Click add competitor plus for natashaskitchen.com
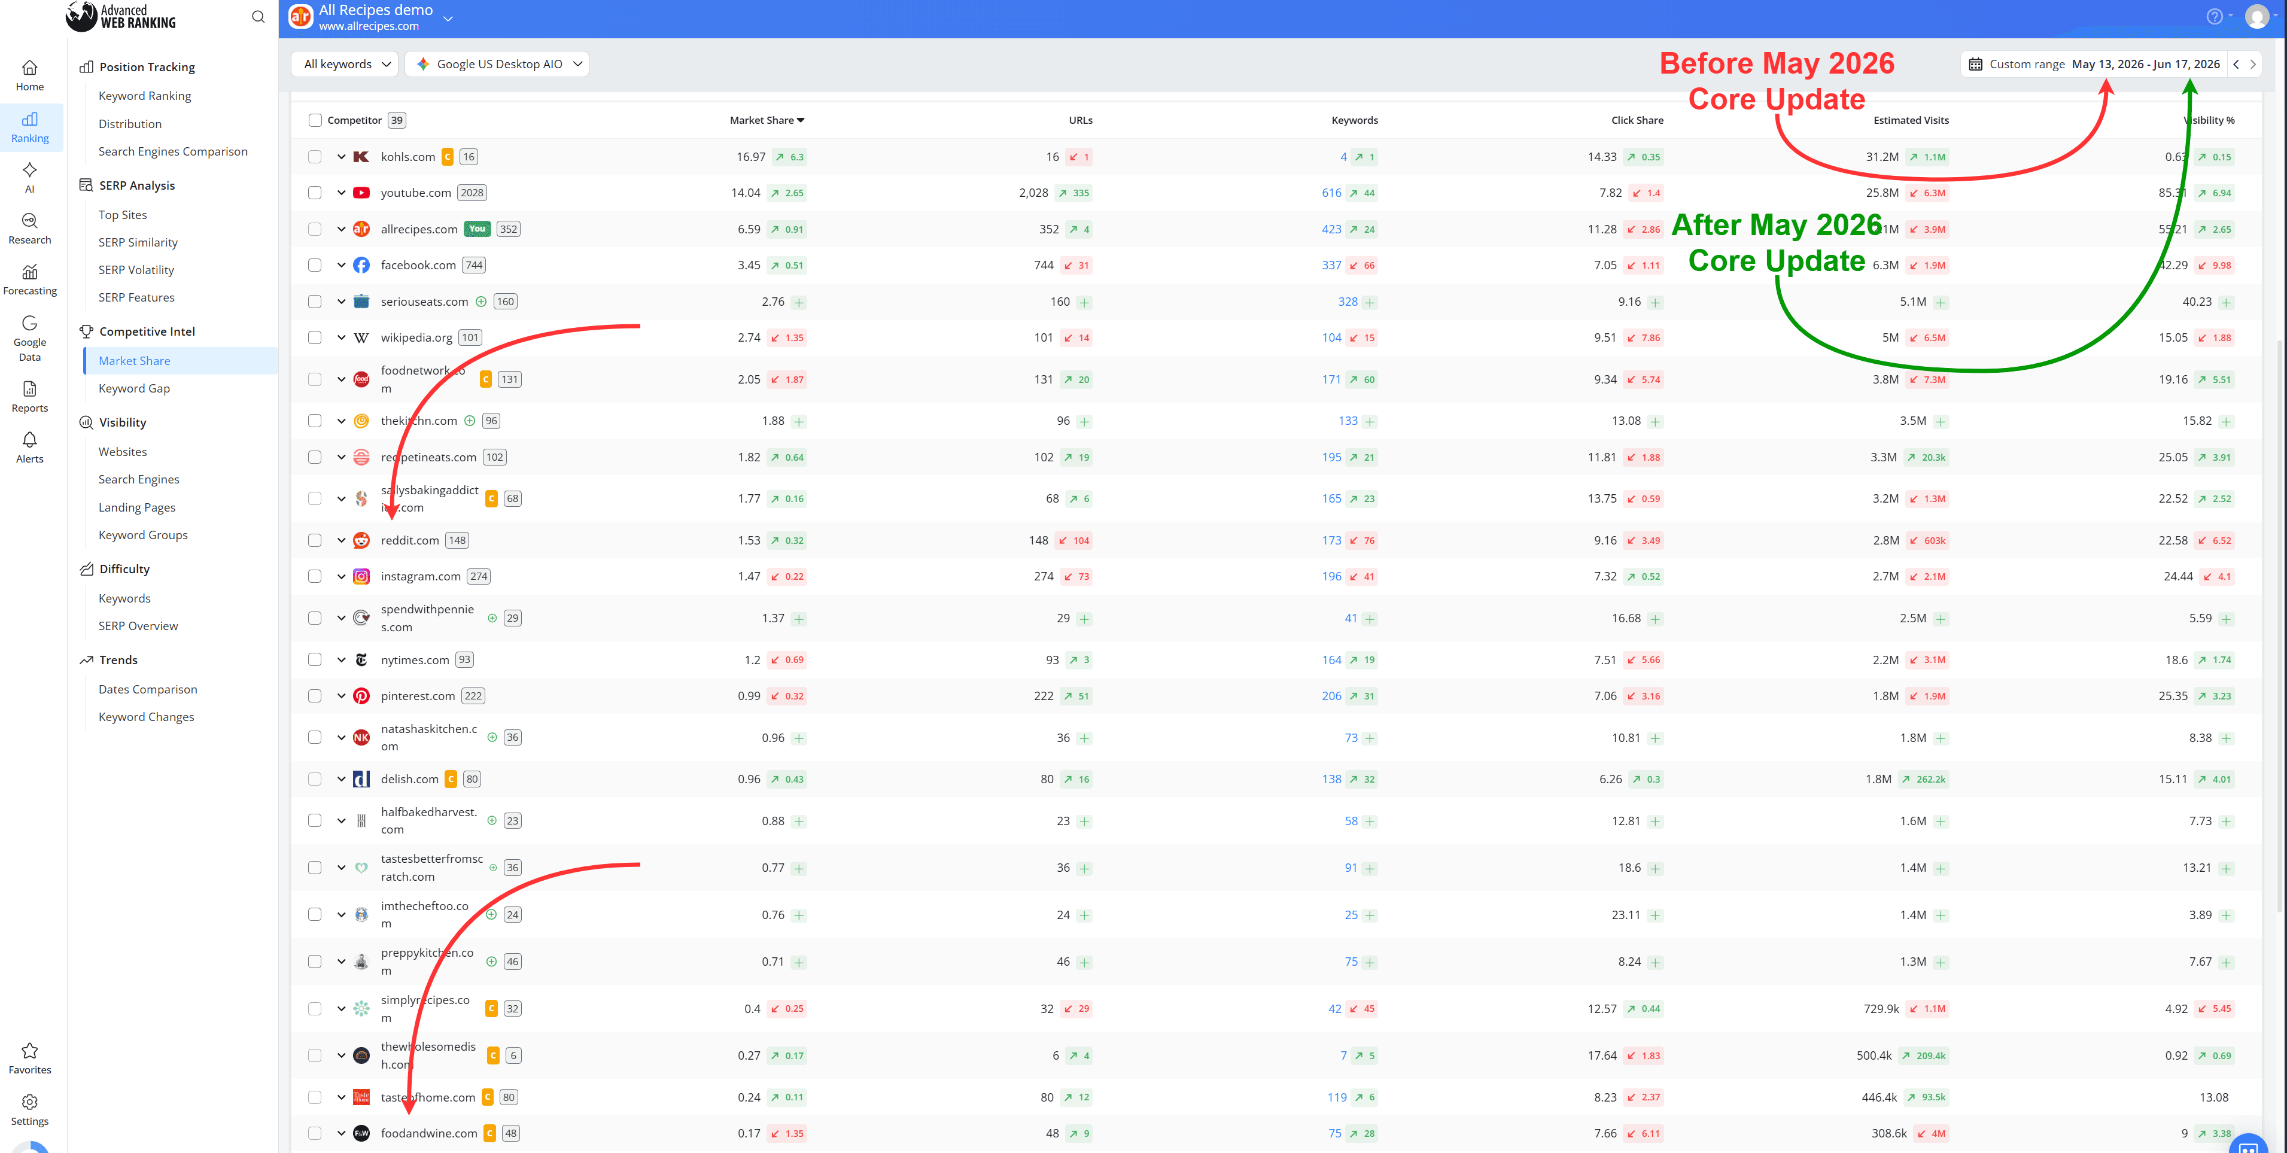Image resolution: width=2287 pixels, height=1153 pixels. coord(492,738)
